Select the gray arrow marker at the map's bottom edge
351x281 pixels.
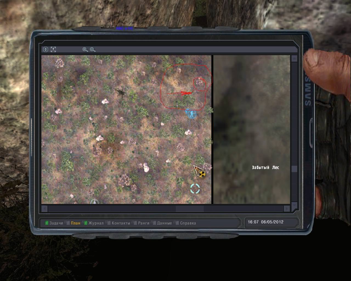pyautogui.click(x=95, y=202)
